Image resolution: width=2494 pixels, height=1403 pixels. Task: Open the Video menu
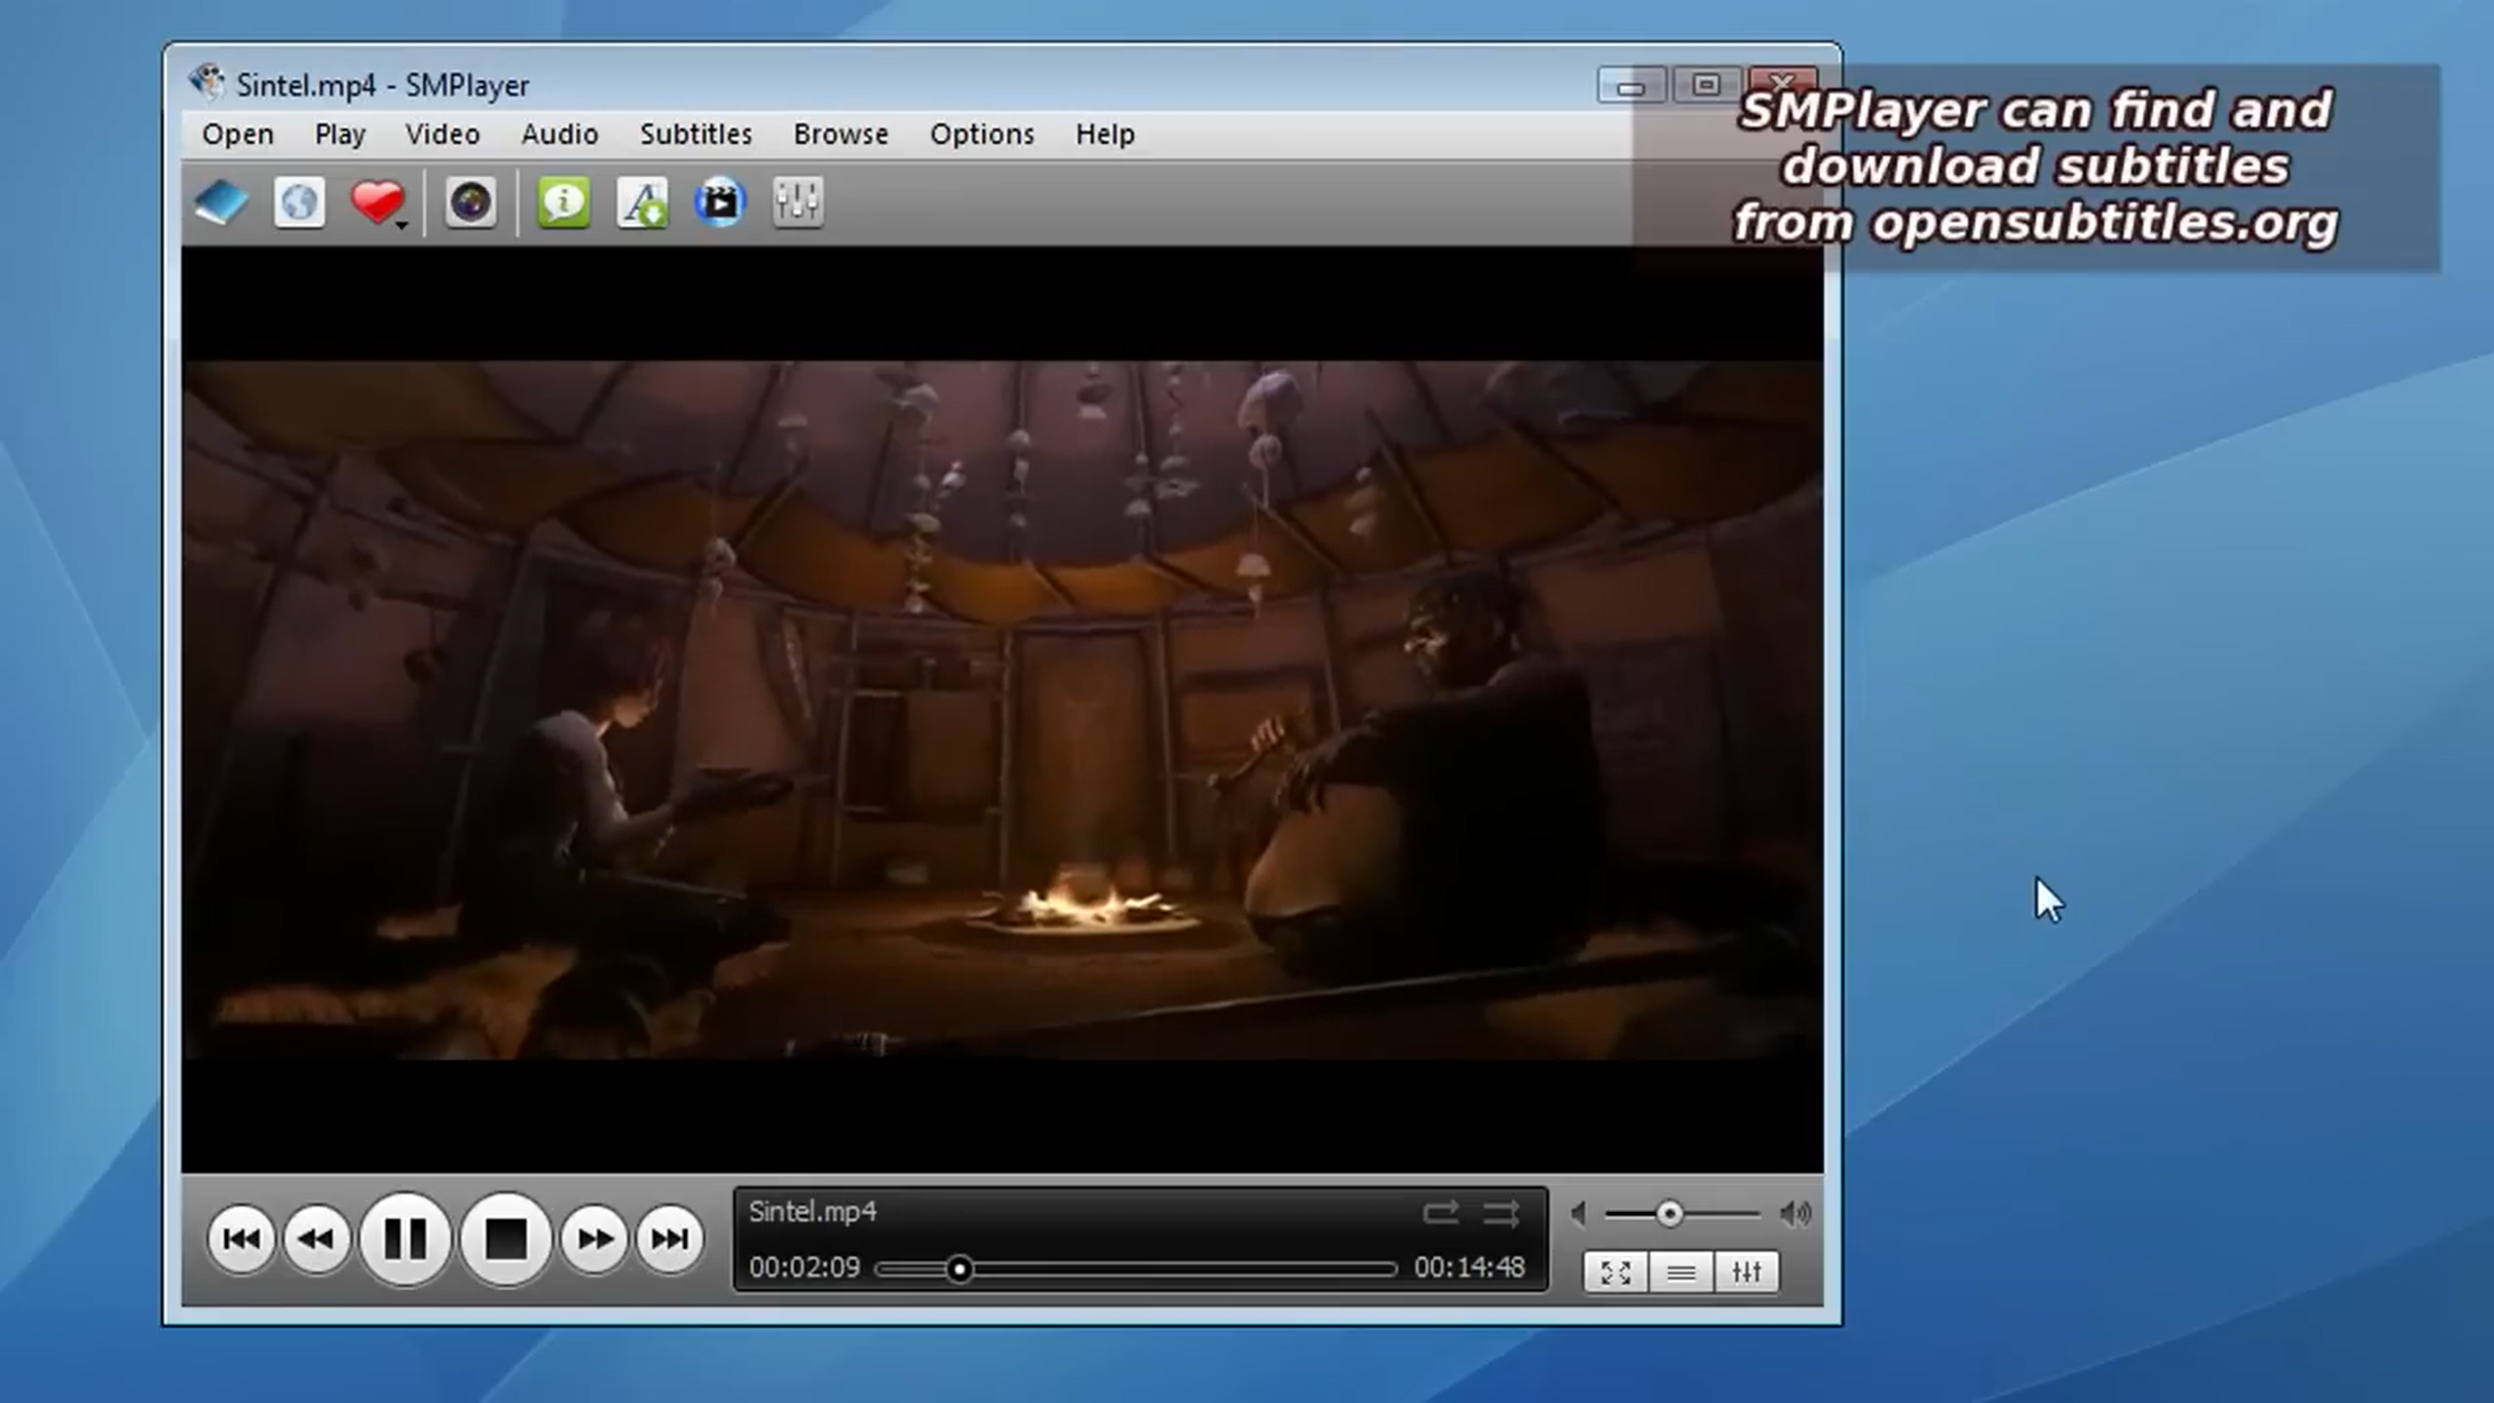tap(442, 134)
